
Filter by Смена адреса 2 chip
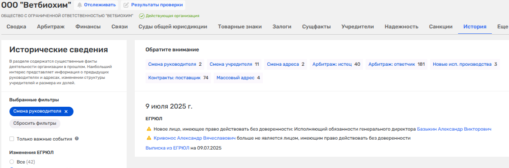coord(285,64)
